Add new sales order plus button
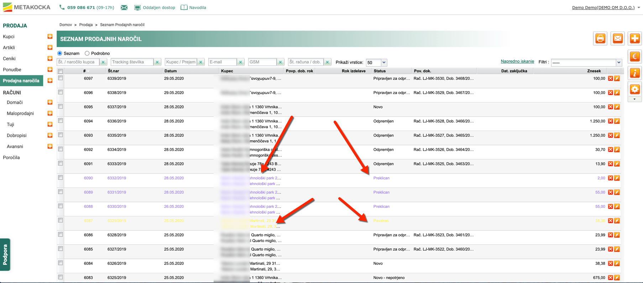The image size is (643, 283). (635, 38)
